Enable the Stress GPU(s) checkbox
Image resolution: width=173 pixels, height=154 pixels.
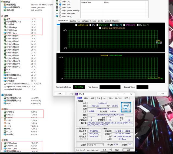click(x=60, y=16)
